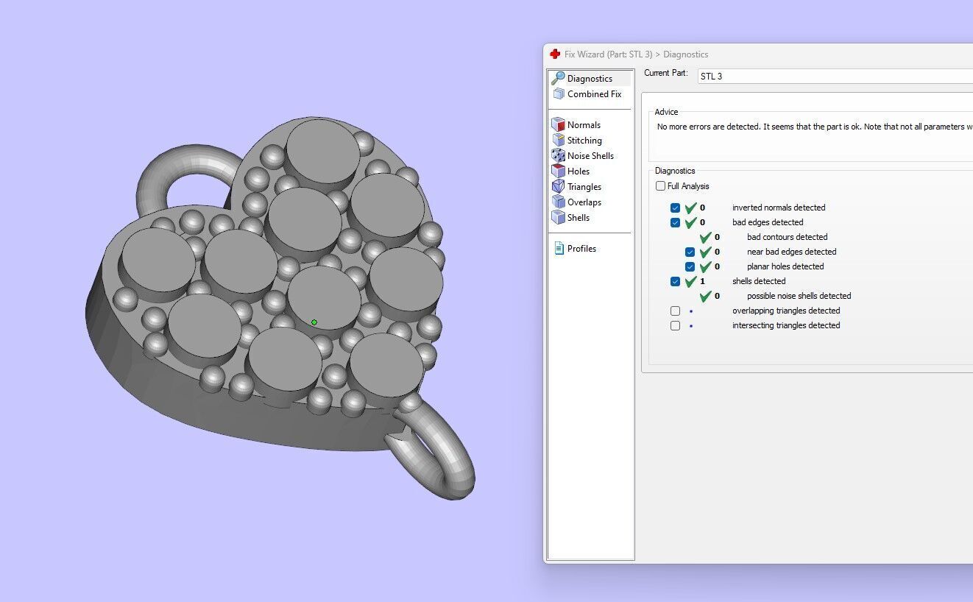Viewport: 973px width, 602px height.
Task: Click the Overlaps icon
Action: point(559,202)
